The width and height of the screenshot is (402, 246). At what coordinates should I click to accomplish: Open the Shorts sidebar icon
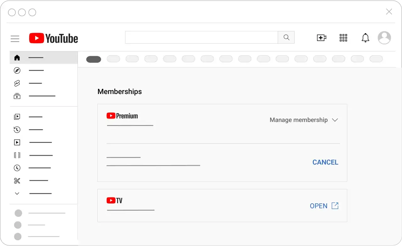[x=17, y=83]
